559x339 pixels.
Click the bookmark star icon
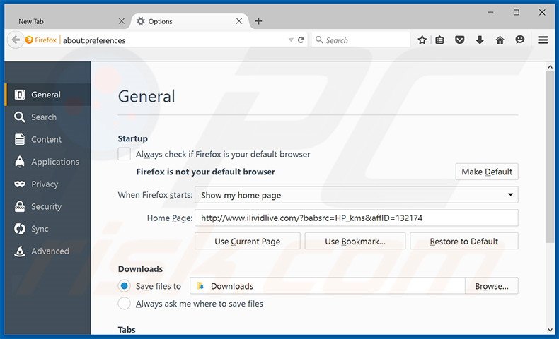point(422,40)
